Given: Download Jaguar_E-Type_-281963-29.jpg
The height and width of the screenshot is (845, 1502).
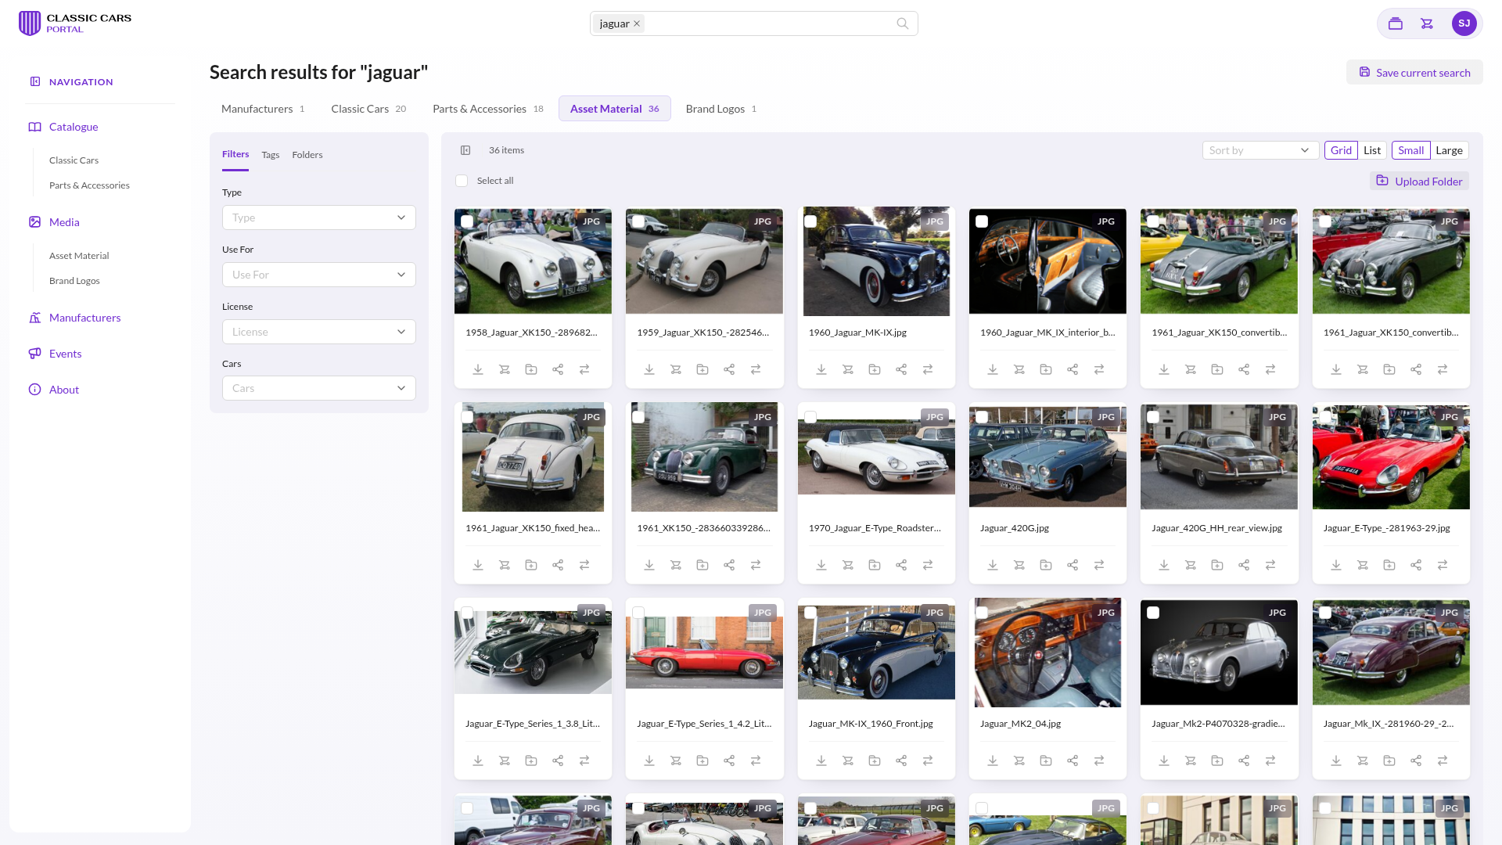Looking at the screenshot, I should [1336, 565].
